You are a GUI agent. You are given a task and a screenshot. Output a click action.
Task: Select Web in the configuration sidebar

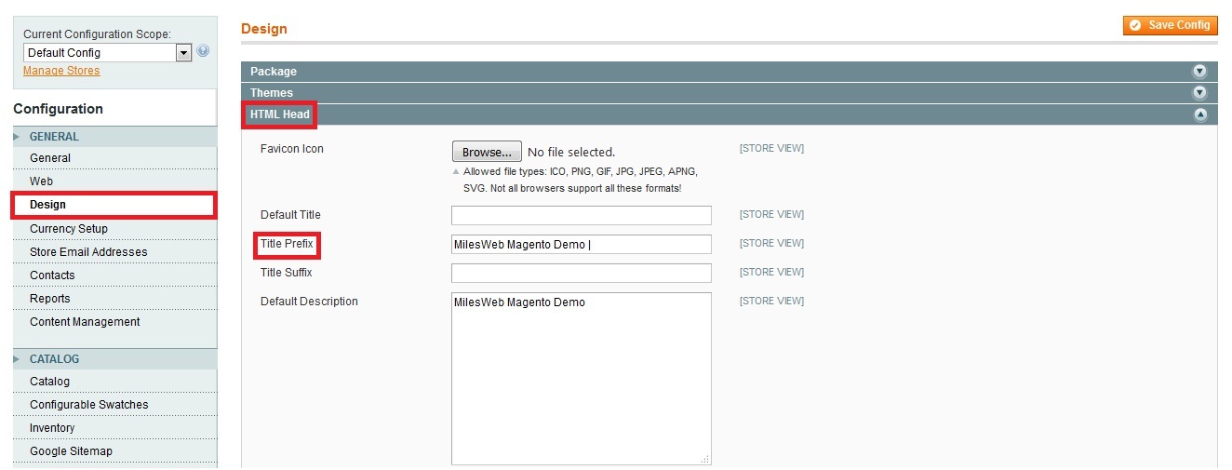click(x=115, y=181)
